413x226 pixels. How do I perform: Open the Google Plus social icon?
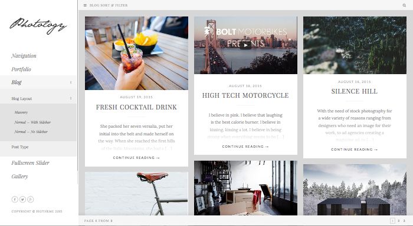pos(31,199)
